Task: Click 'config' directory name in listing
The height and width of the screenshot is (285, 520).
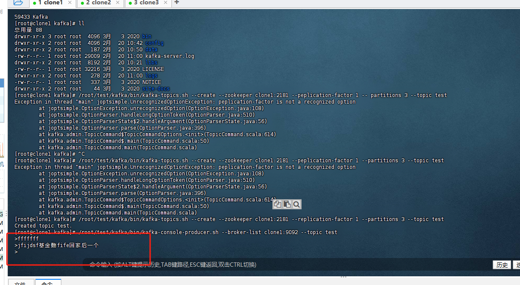Action: pyautogui.click(x=154, y=43)
